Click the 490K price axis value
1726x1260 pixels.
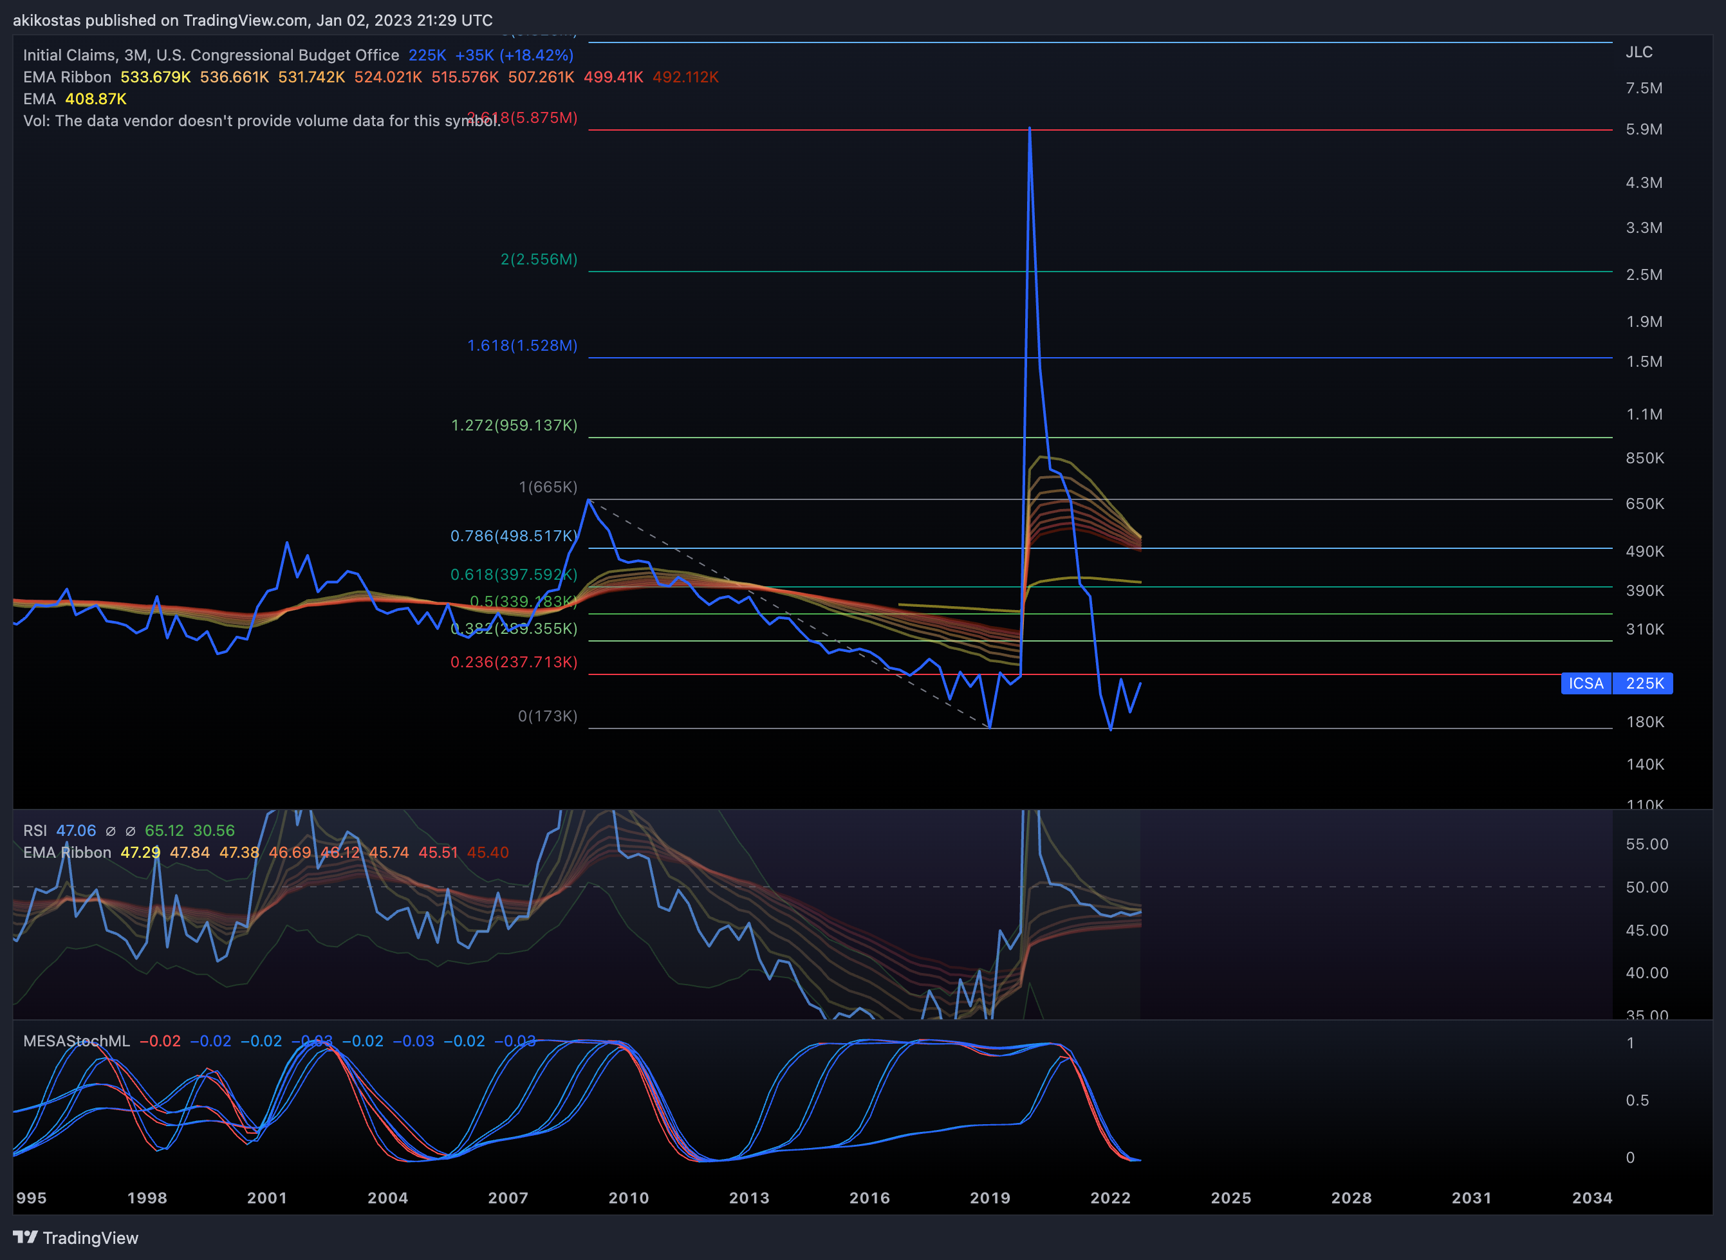[1645, 551]
